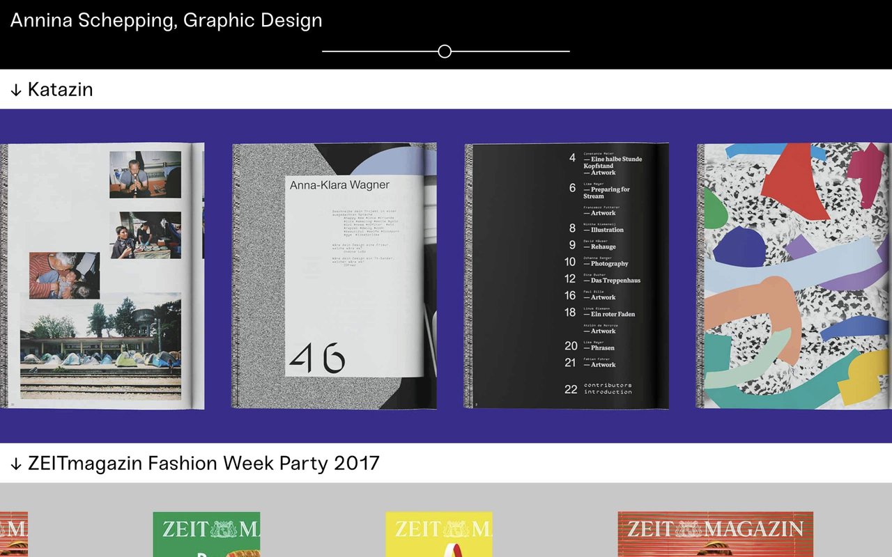Open the red ZEIT MAGAZIN cover
892x557 pixels.
pos(716,533)
